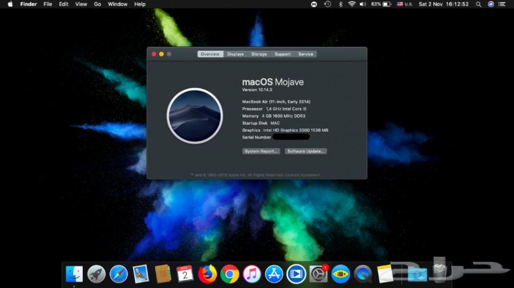
Task: Open Bluetooth status menu
Action: [x=340, y=4]
